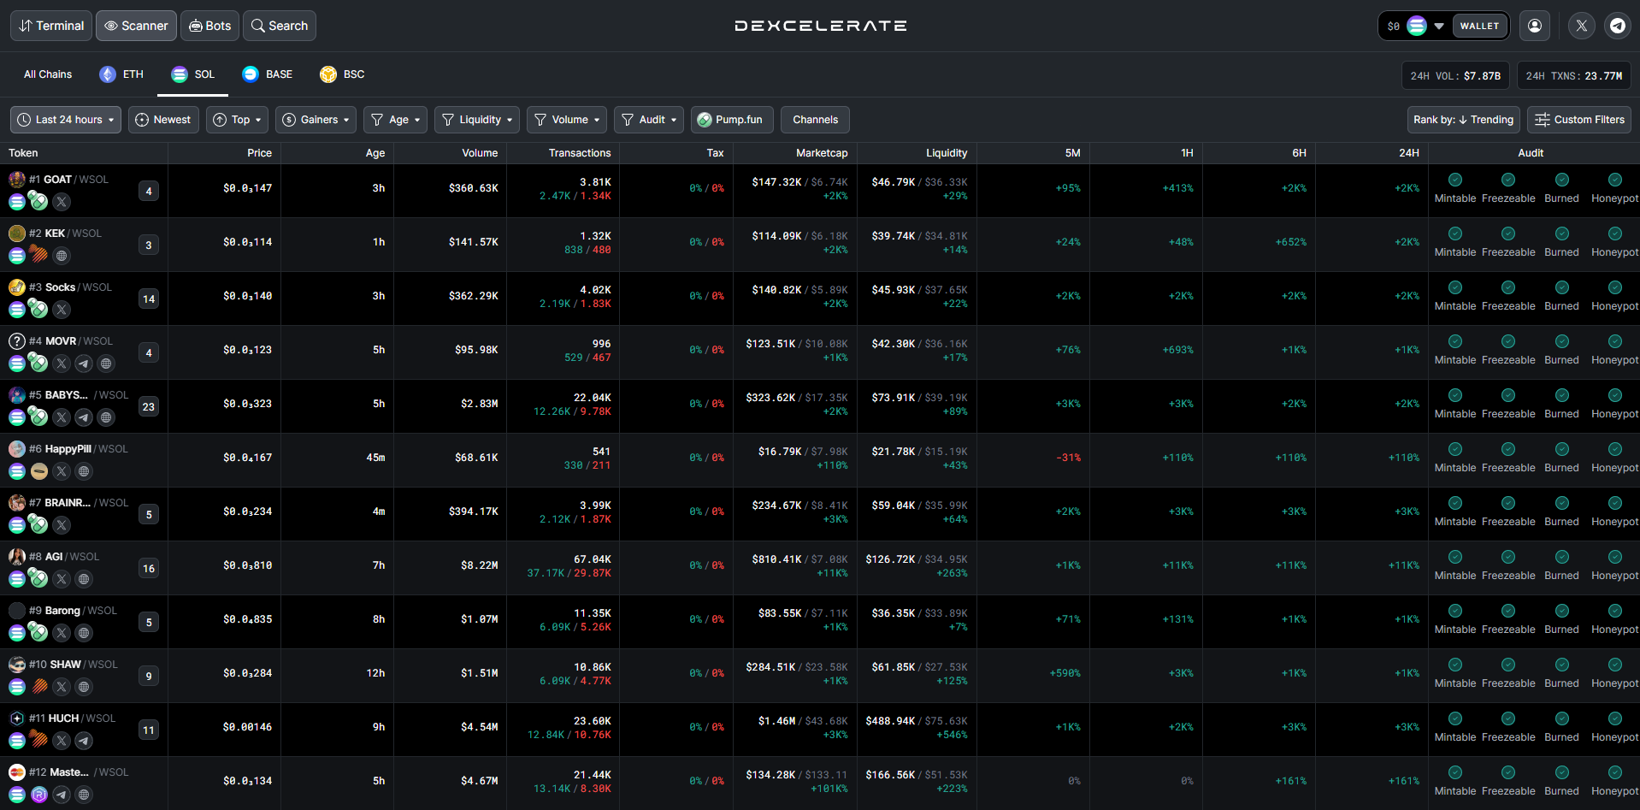Select the BASE chain tab
This screenshot has width=1640, height=810.
[268, 74]
